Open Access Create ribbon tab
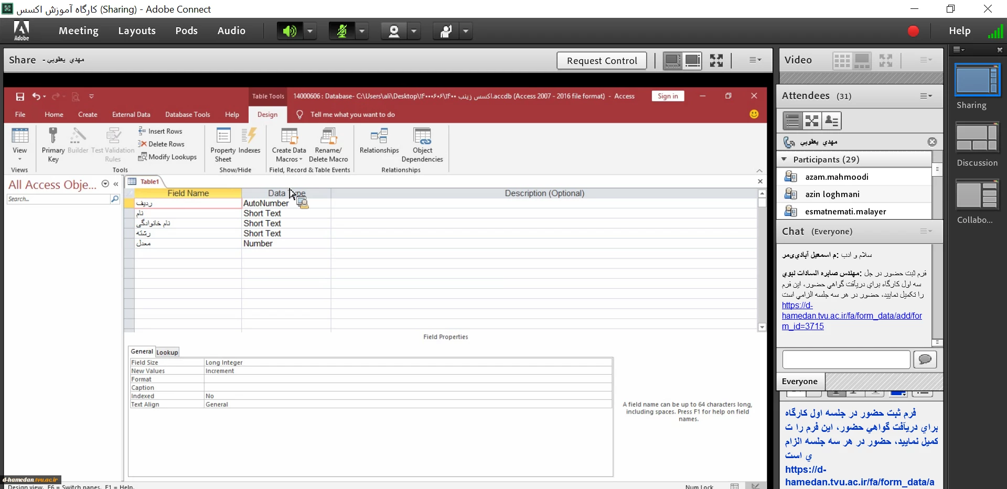The height and width of the screenshot is (489, 1007). click(x=88, y=114)
